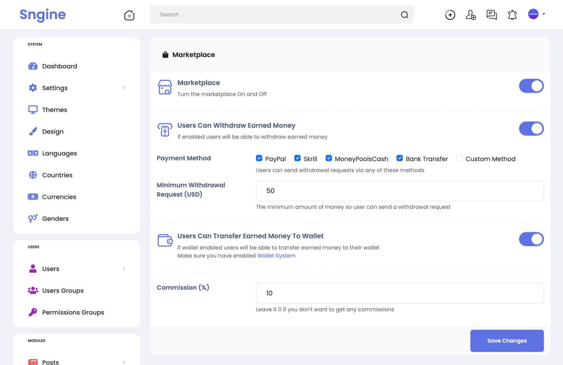Click the Permissions Groups key icon

[32, 312]
